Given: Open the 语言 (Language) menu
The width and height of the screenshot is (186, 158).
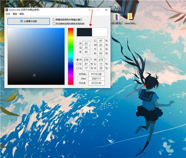Looking at the screenshot, I should point(15,14).
